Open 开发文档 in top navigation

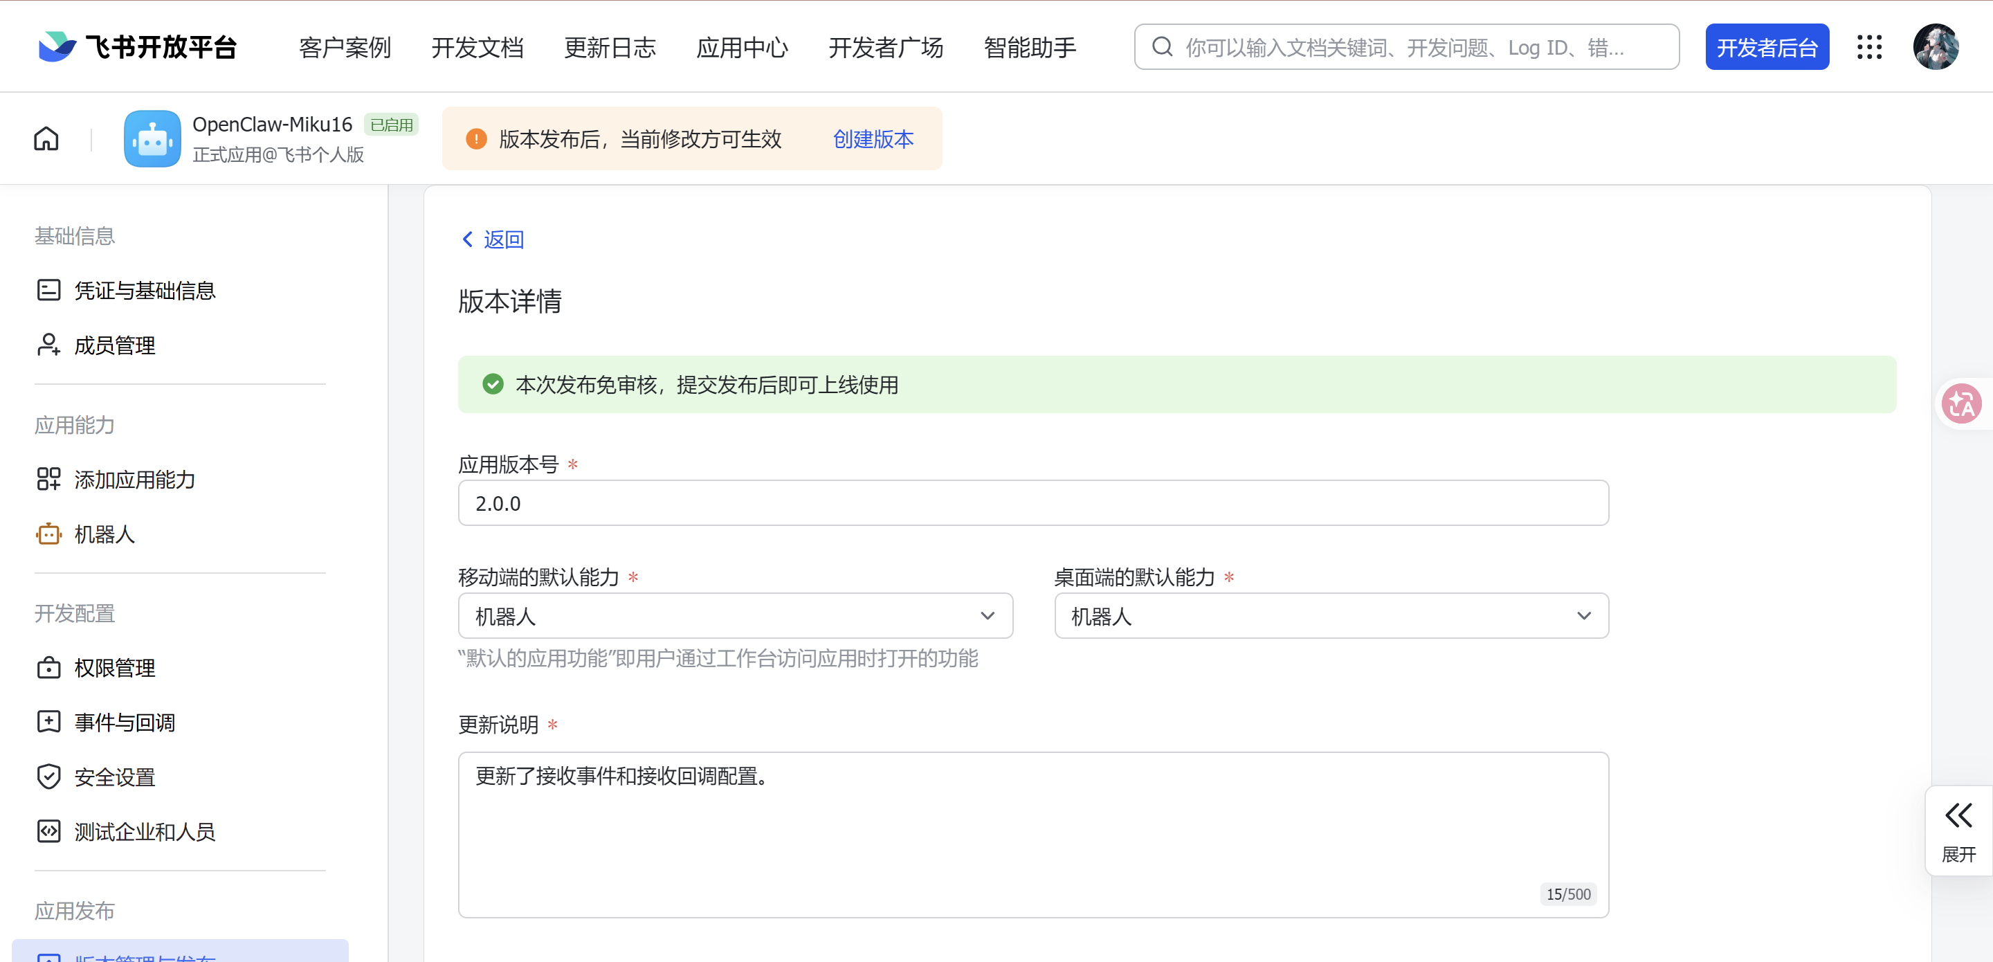pyautogui.click(x=477, y=47)
